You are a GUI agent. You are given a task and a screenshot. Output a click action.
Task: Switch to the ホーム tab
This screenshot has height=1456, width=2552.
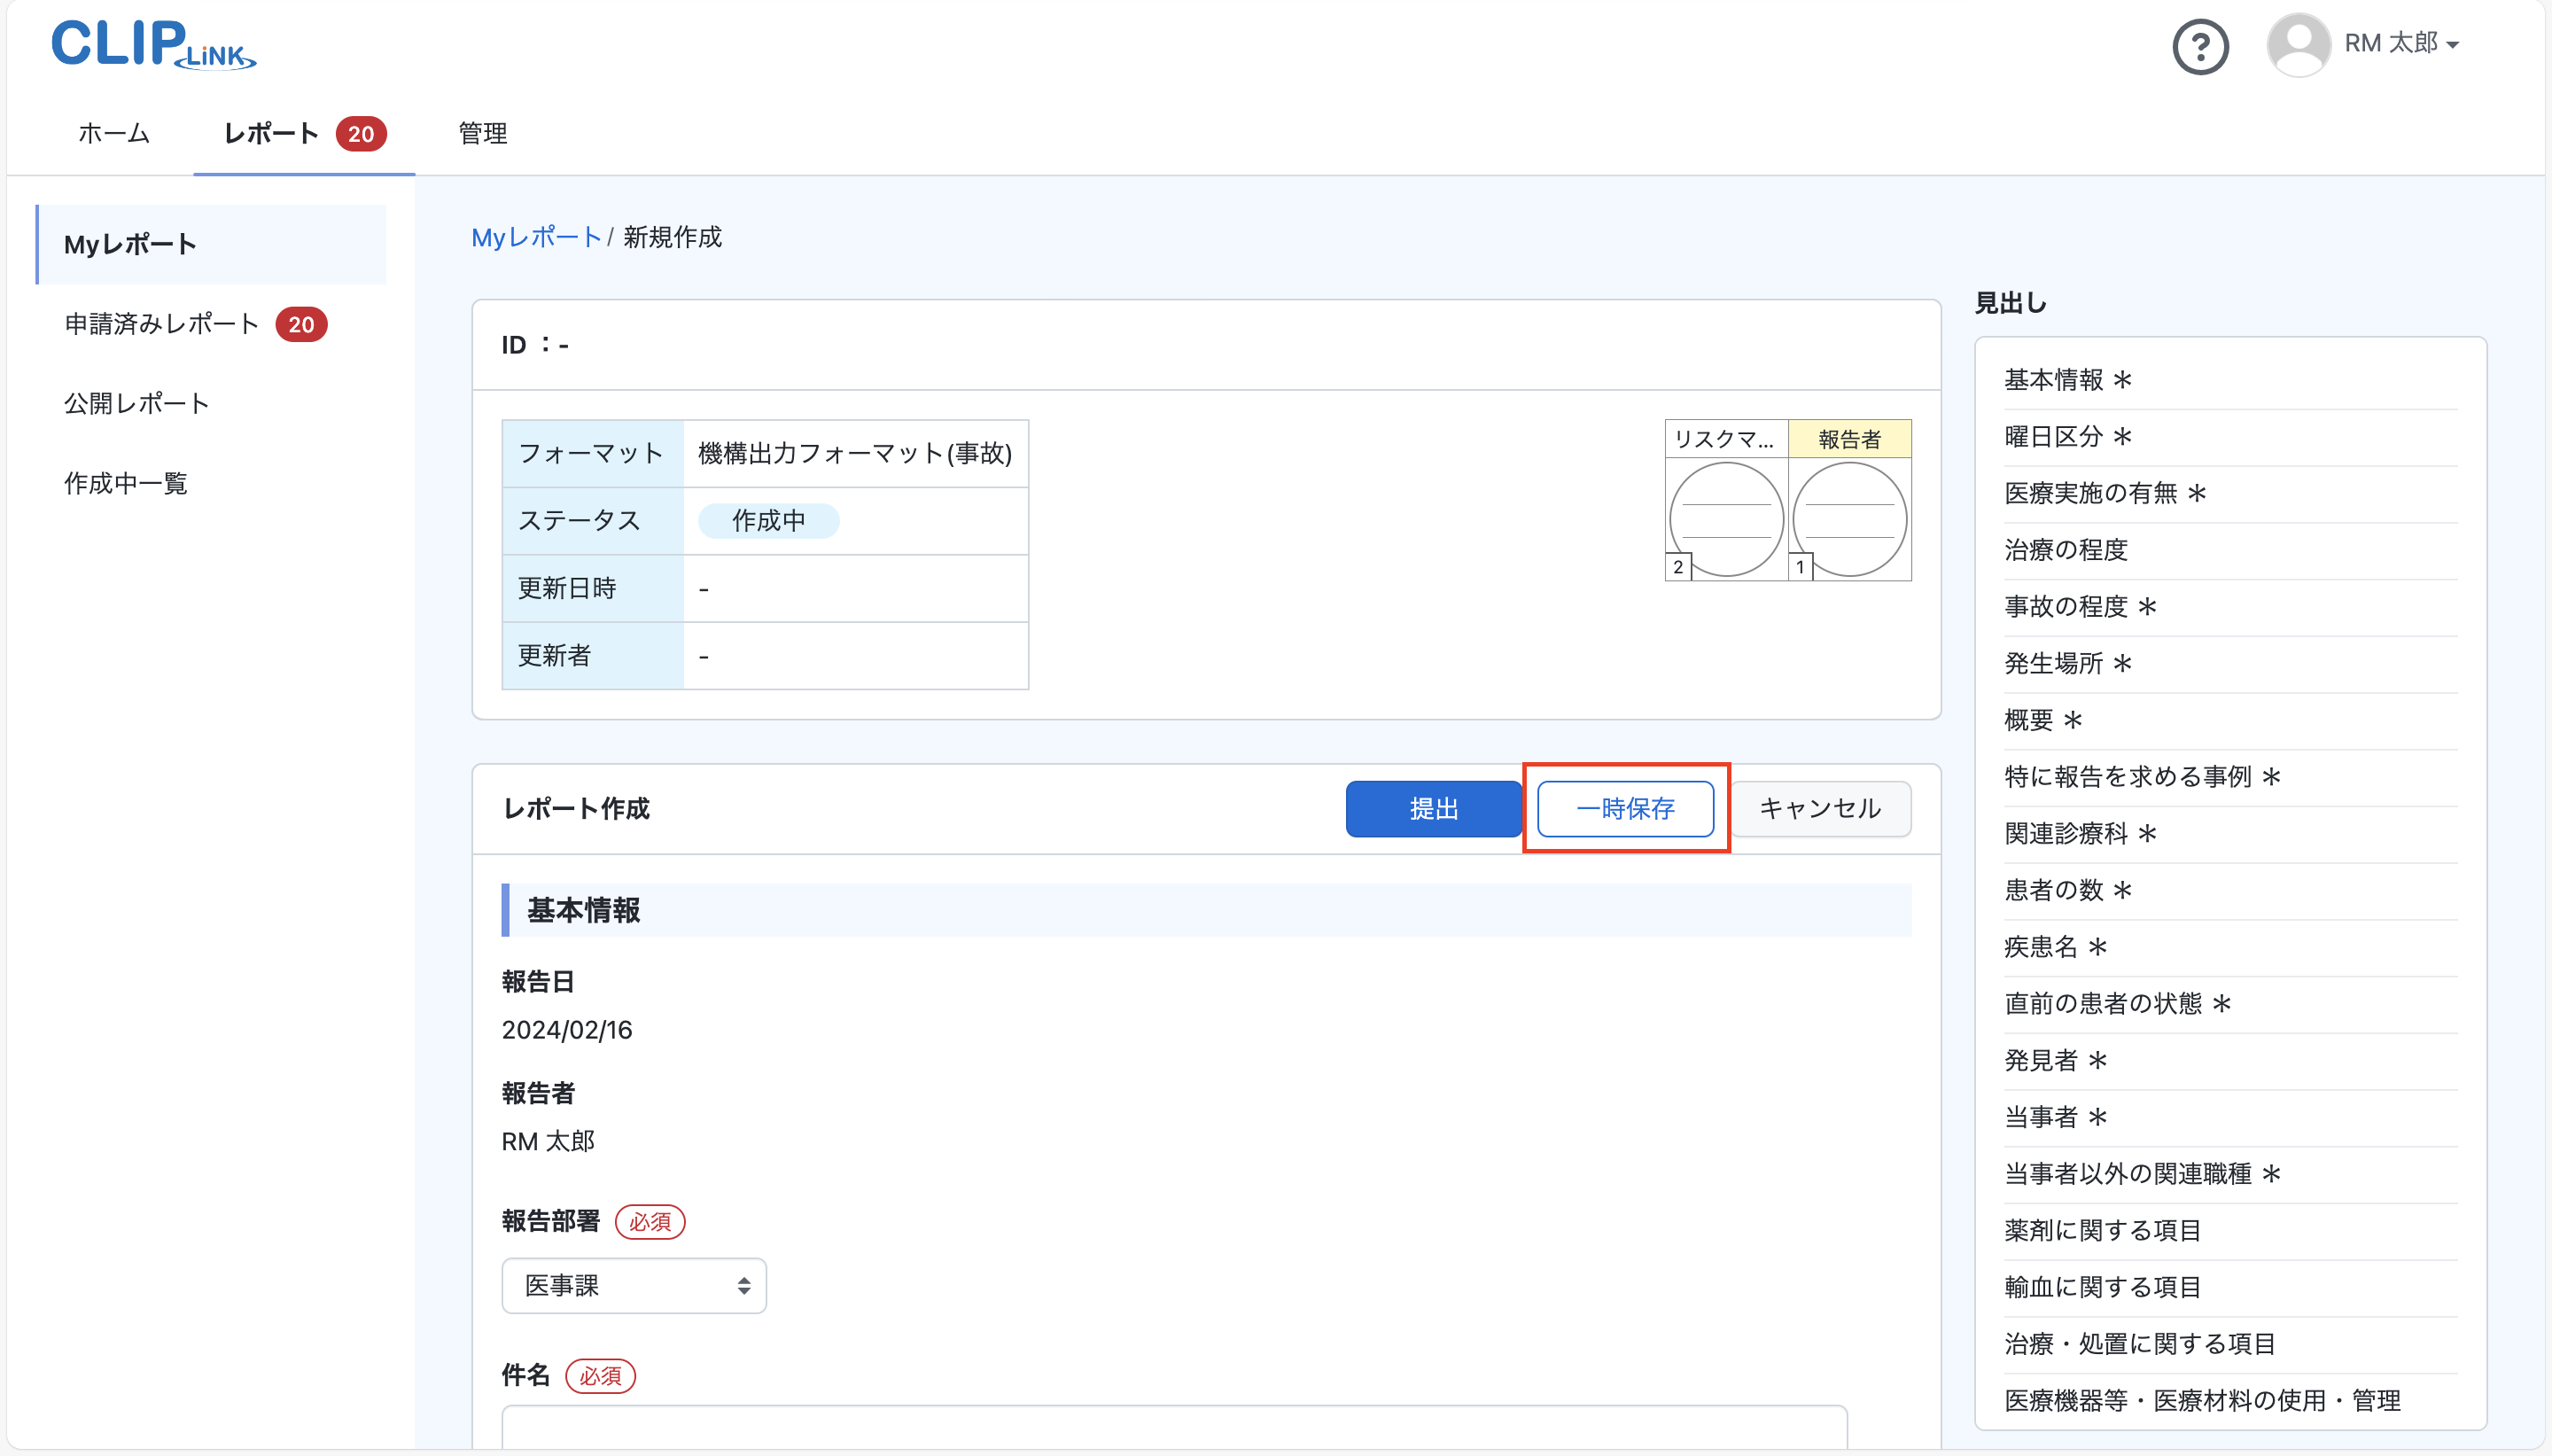[112, 133]
